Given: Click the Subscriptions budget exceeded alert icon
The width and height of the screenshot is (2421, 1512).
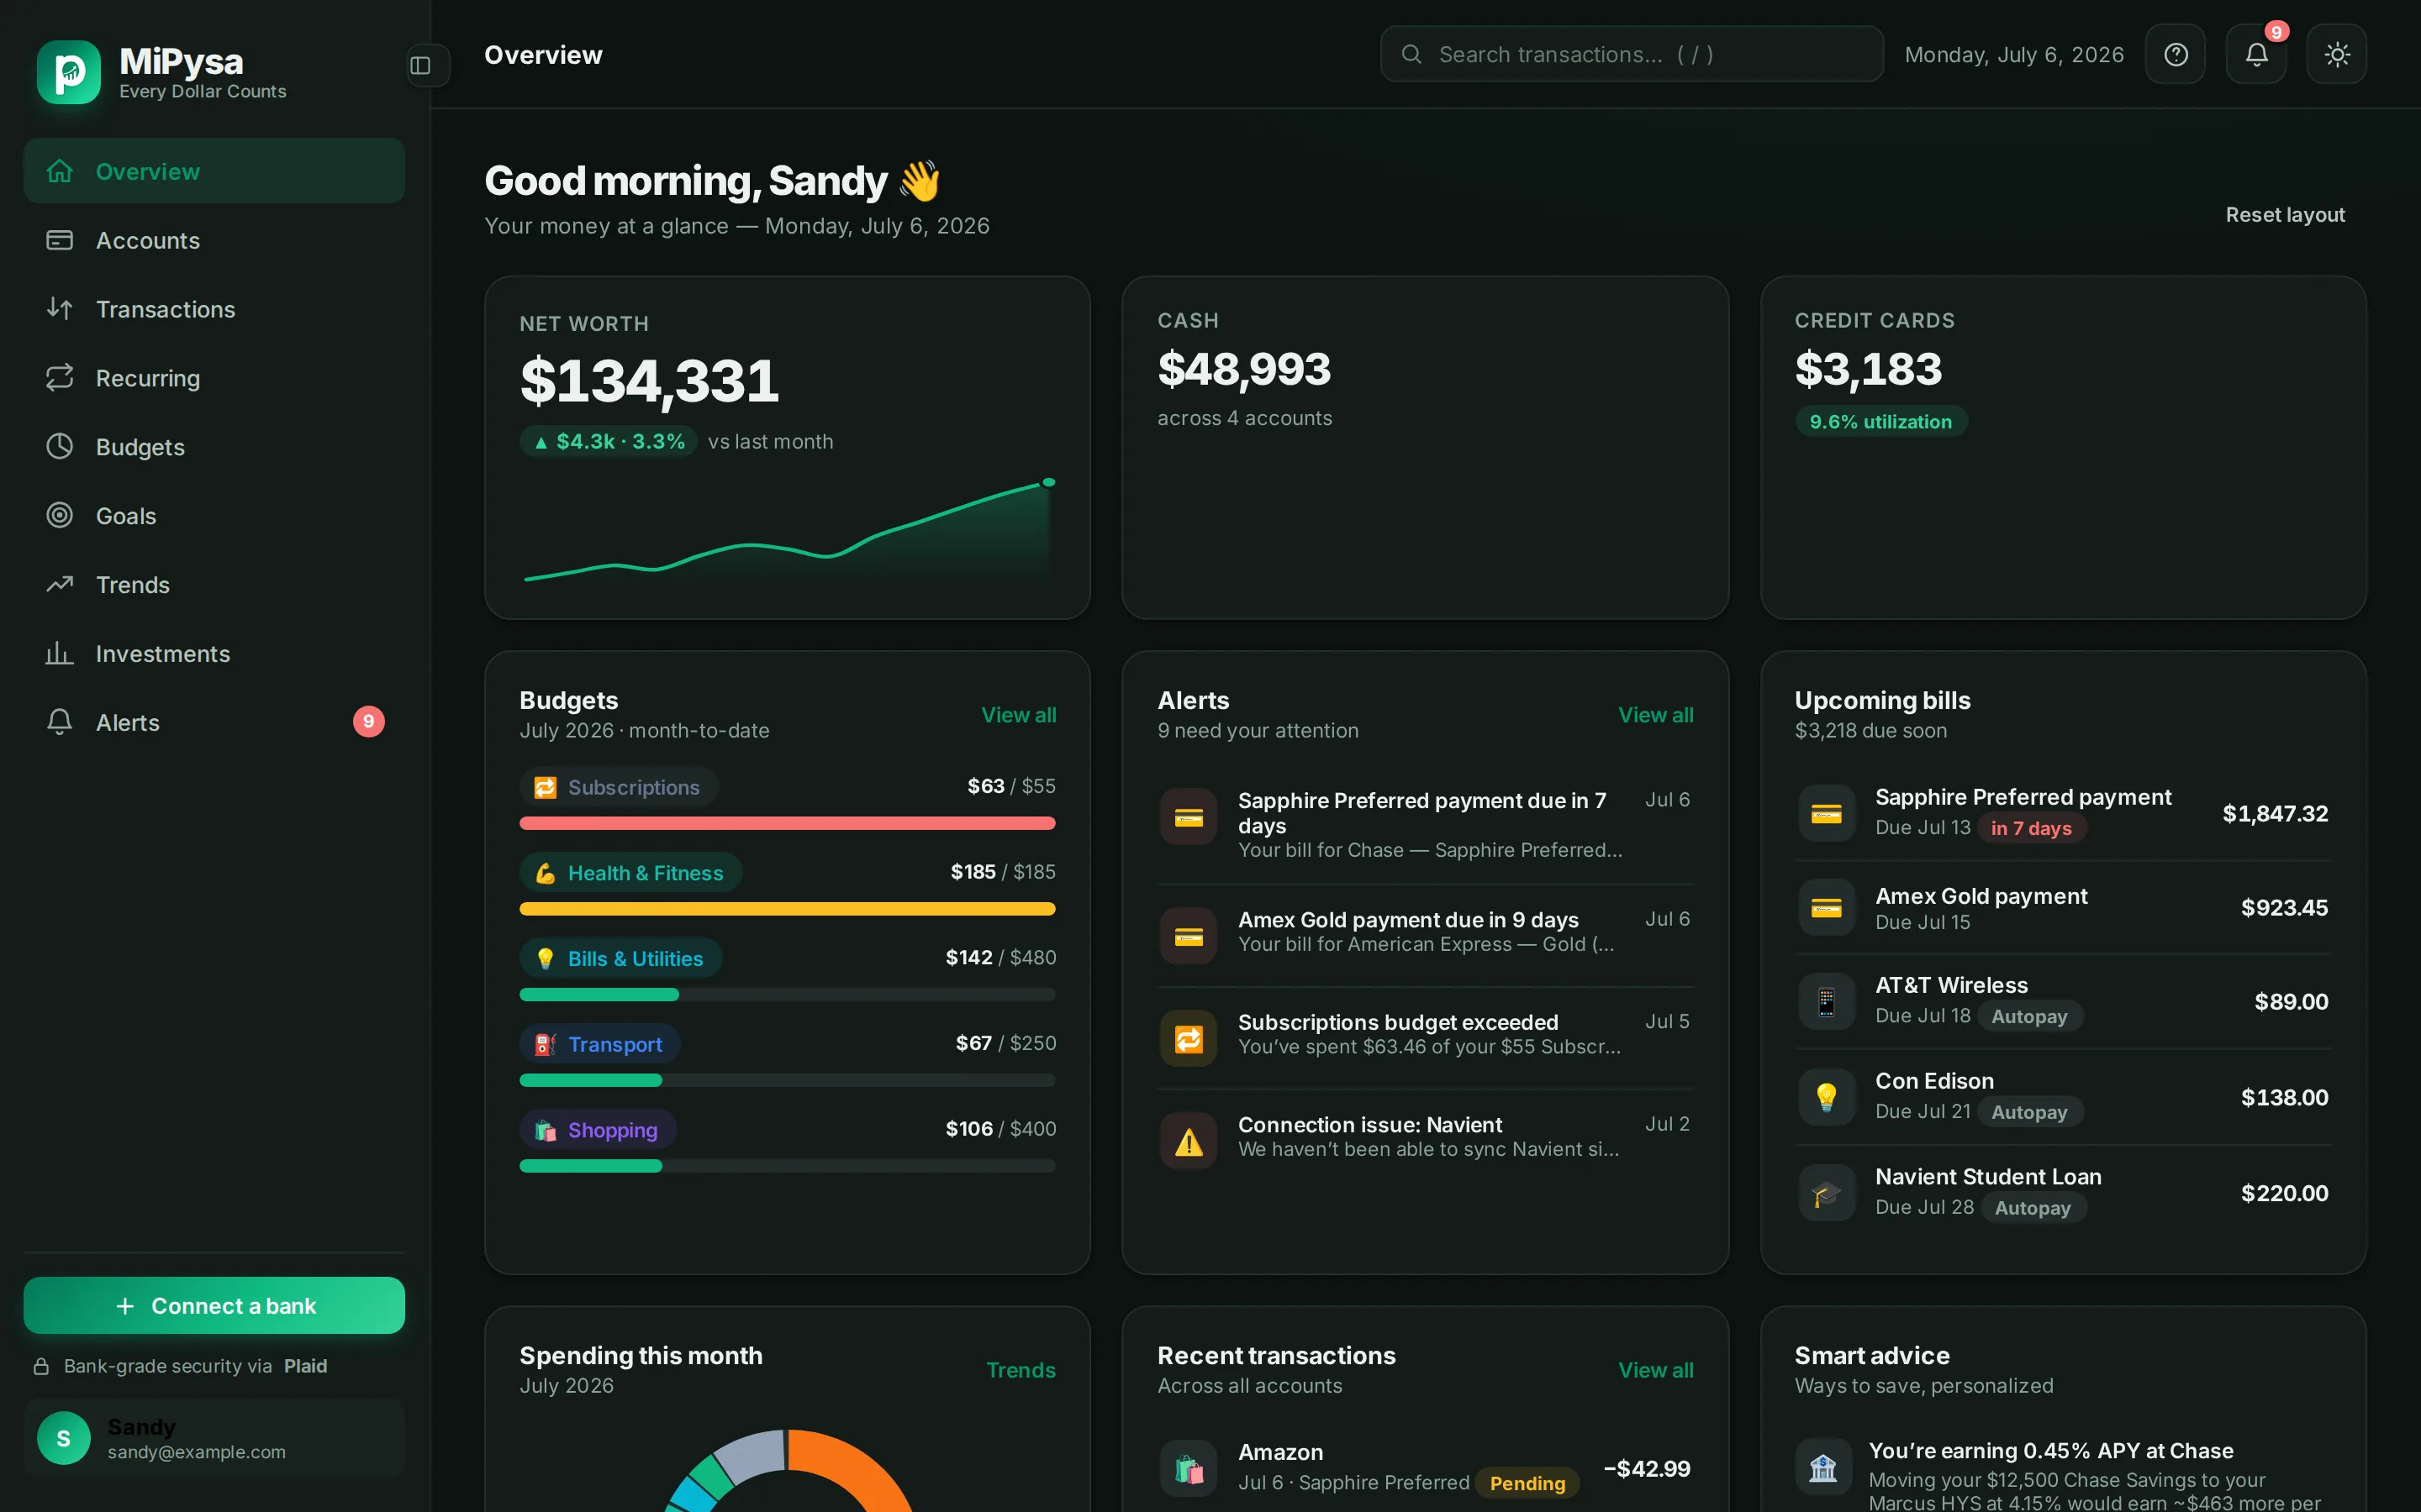Looking at the screenshot, I should pyautogui.click(x=1189, y=1039).
